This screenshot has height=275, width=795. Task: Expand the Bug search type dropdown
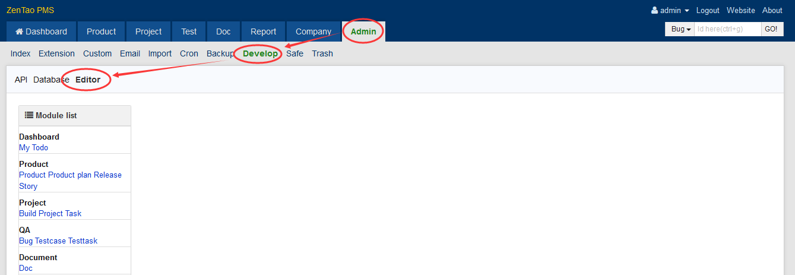680,29
